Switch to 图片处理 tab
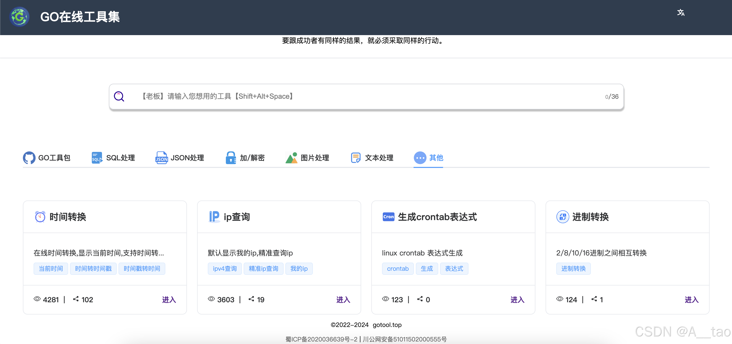The width and height of the screenshot is (732, 344). pos(307,158)
